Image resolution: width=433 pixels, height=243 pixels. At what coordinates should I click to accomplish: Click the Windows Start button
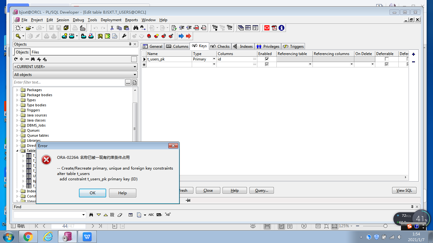[8, 237]
